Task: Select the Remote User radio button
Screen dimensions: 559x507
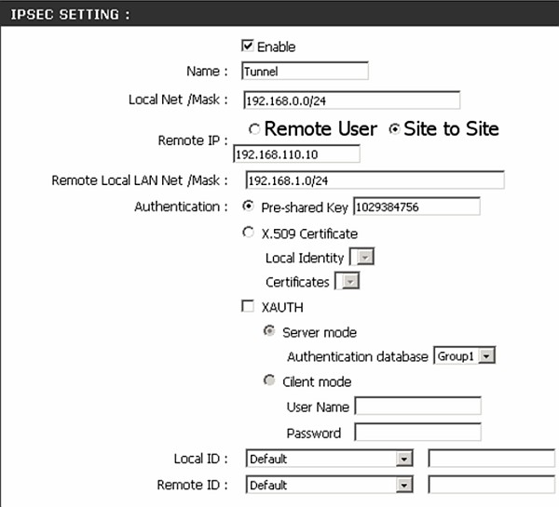Action: [x=254, y=130]
